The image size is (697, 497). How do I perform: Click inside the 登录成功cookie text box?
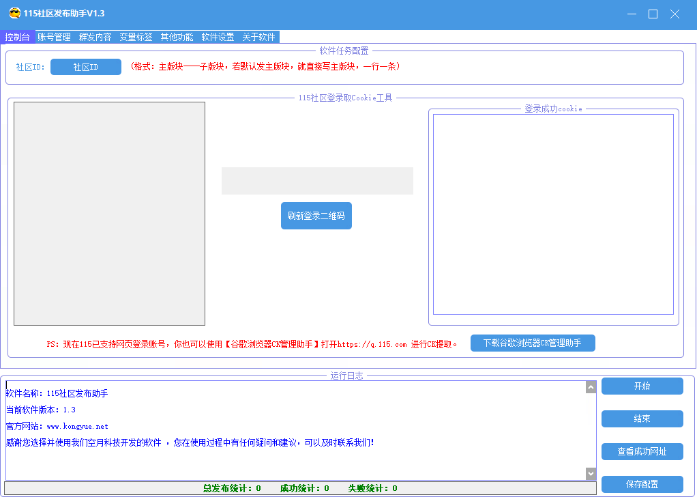point(553,214)
